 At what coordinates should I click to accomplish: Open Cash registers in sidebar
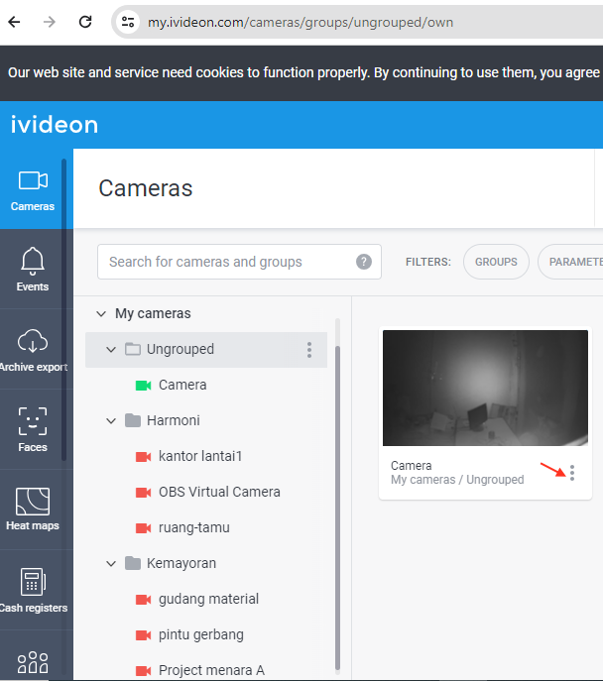[33, 590]
